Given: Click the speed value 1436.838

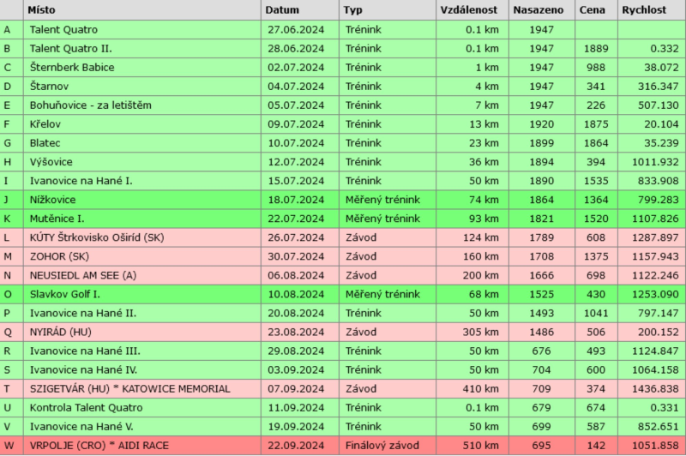Looking at the screenshot, I should point(652,388).
